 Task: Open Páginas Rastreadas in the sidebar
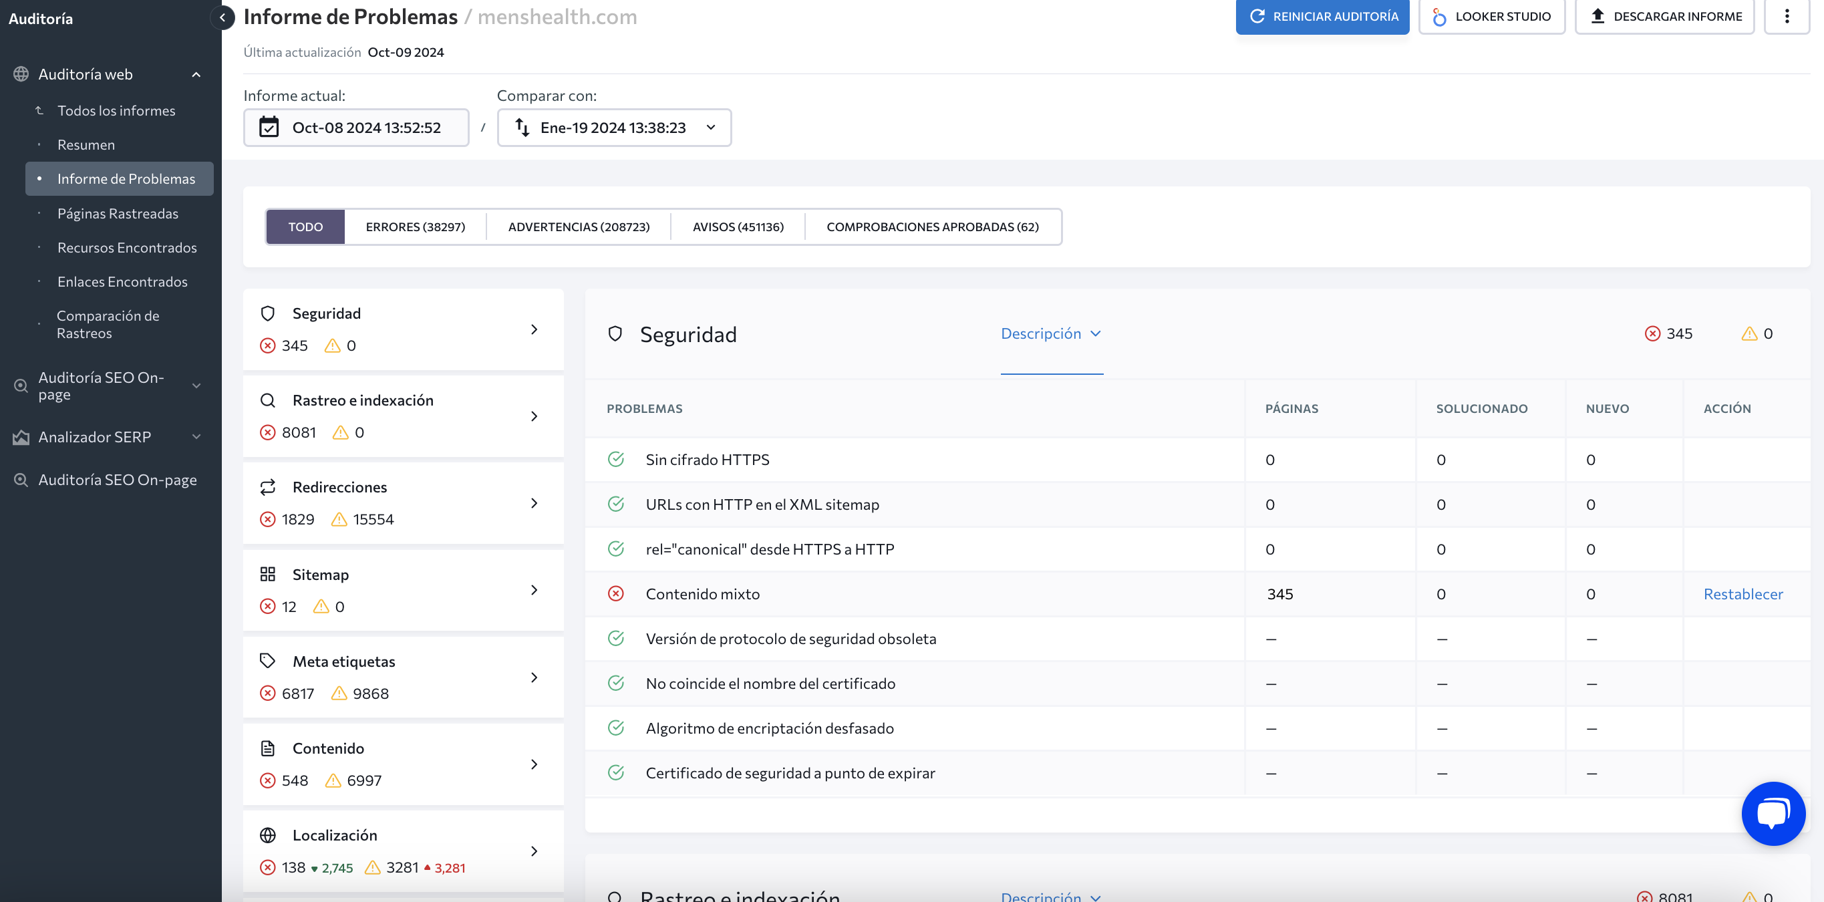pyautogui.click(x=118, y=213)
